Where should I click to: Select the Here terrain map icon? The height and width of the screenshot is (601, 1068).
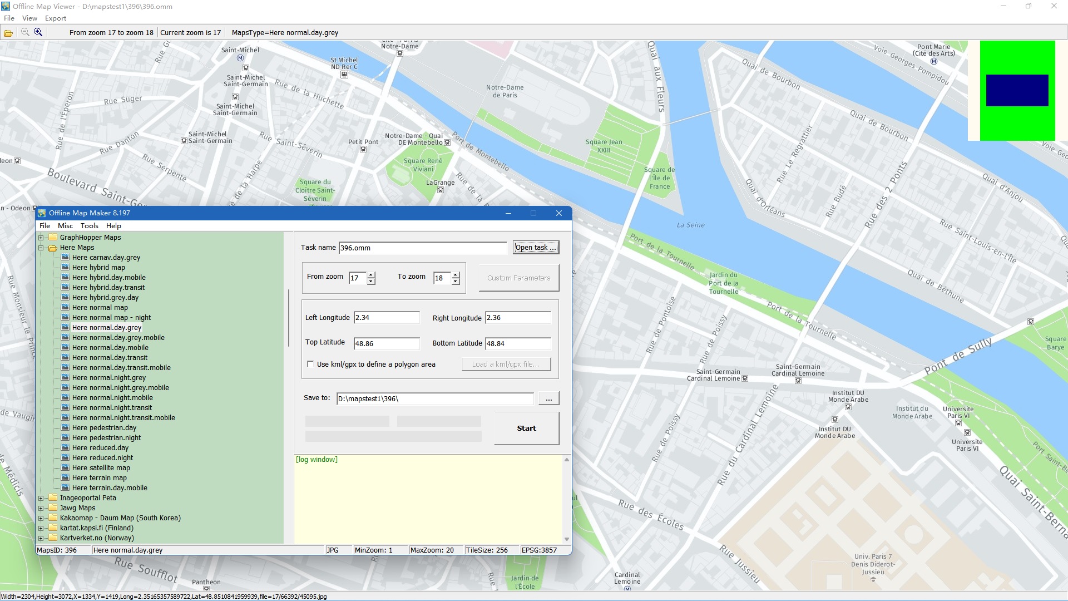point(65,477)
